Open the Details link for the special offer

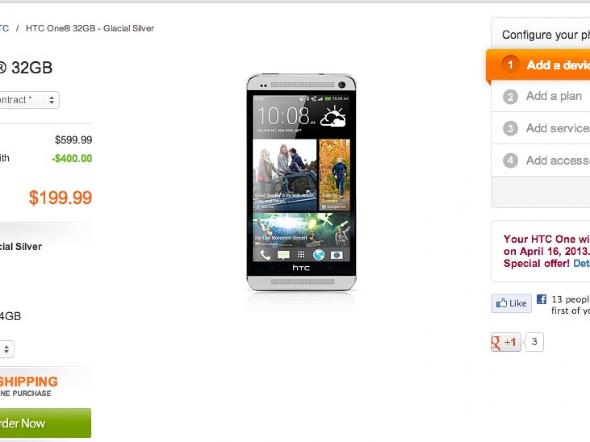(x=581, y=263)
